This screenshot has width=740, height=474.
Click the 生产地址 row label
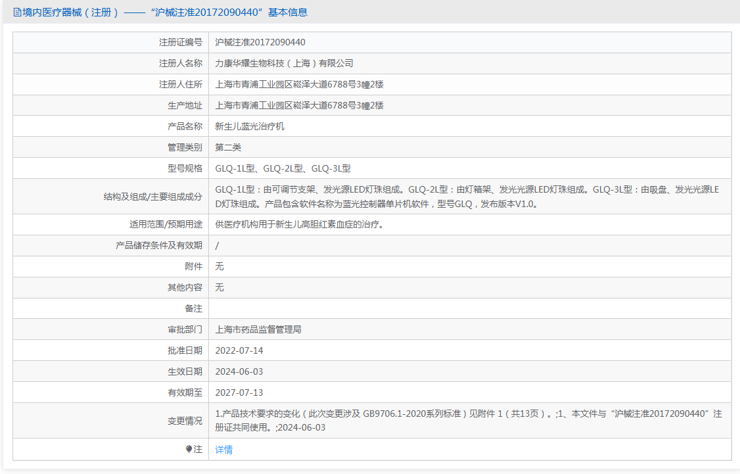click(185, 105)
